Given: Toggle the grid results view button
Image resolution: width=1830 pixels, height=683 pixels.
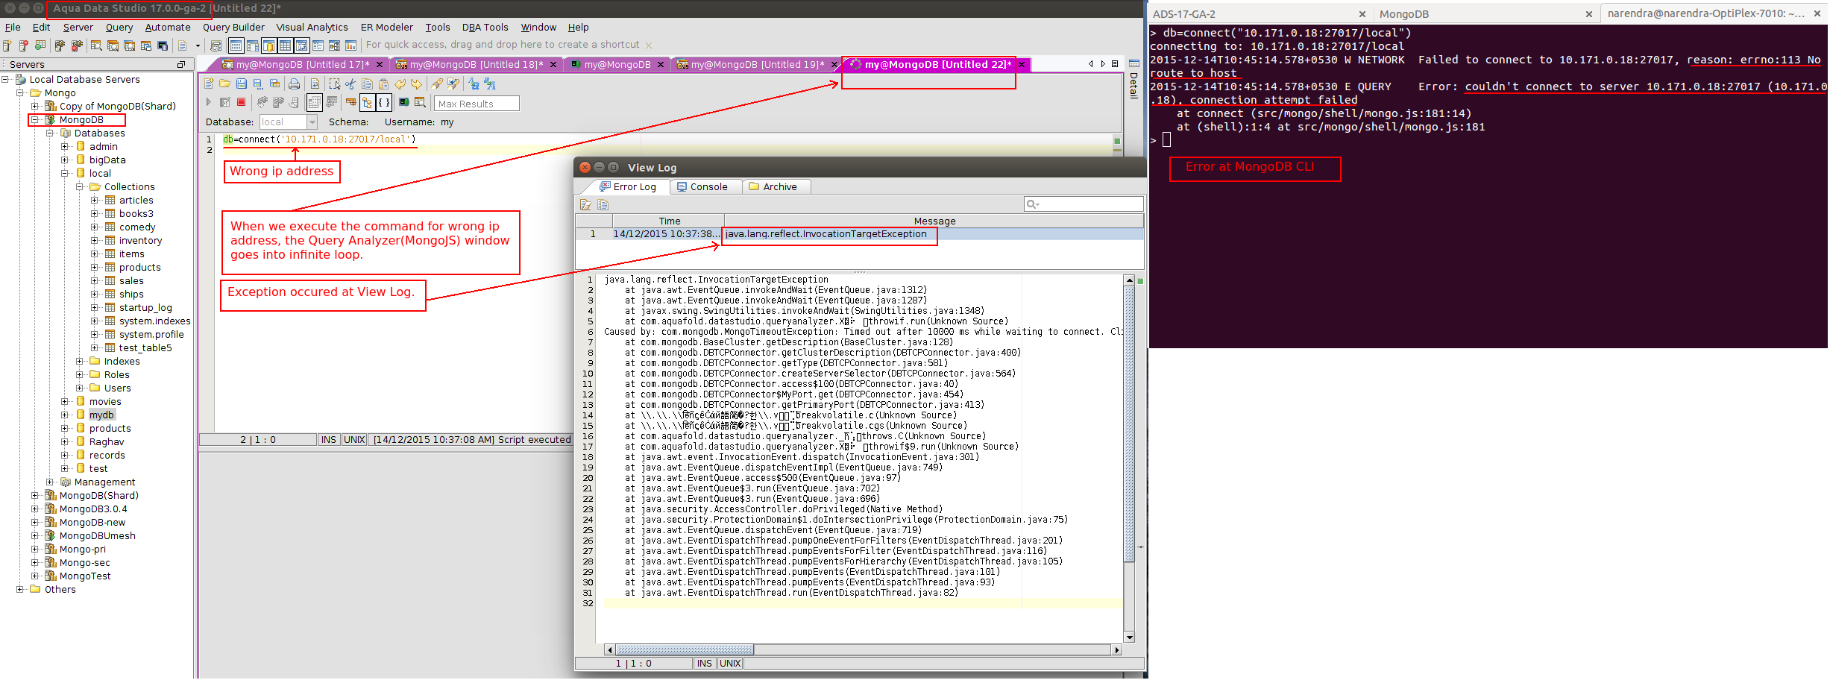Looking at the screenshot, I should coord(314,102).
